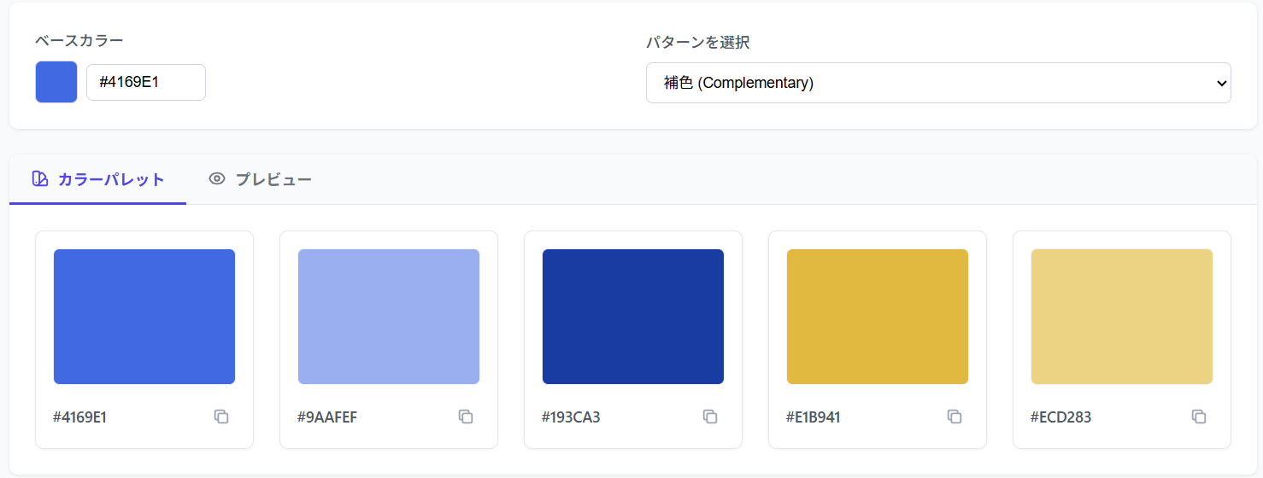This screenshot has height=478, width=1263.
Task: Select the カラーパレット tab
Action: [x=98, y=179]
